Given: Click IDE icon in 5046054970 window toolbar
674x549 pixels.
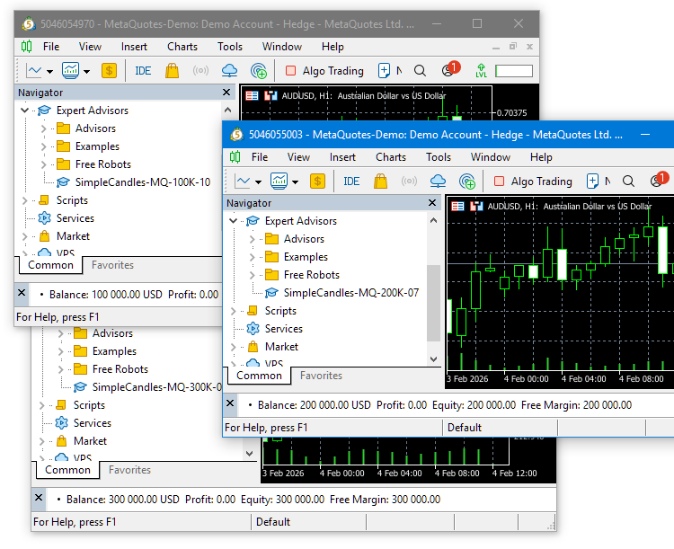Looking at the screenshot, I should 143,70.
